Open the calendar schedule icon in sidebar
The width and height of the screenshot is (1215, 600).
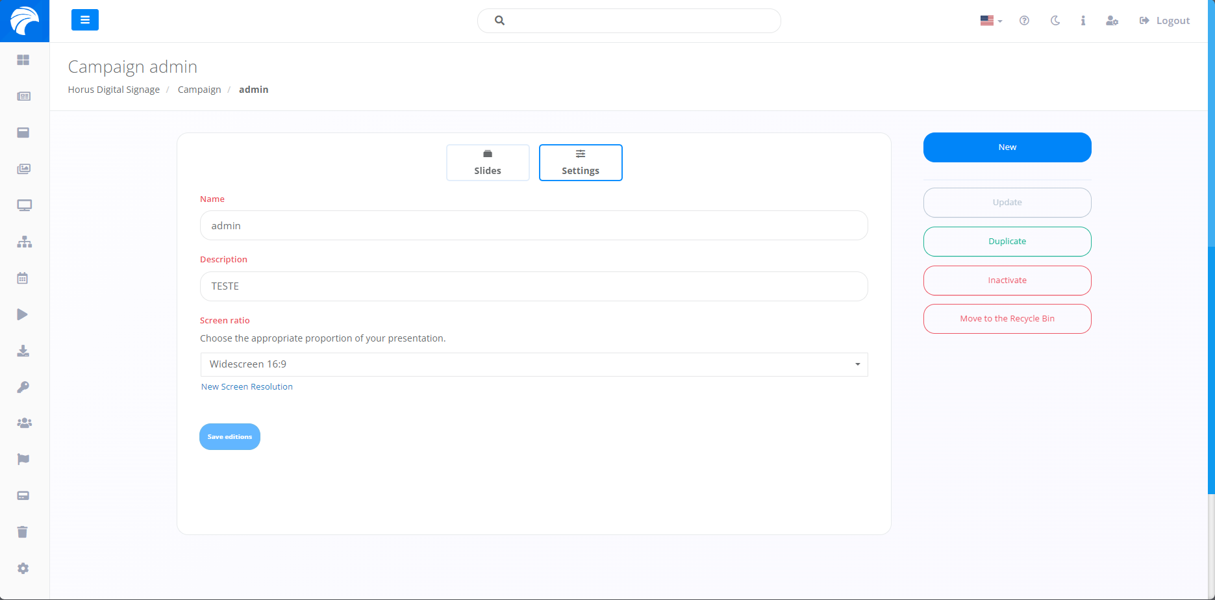pyautogui.click(x=23, y=279)
